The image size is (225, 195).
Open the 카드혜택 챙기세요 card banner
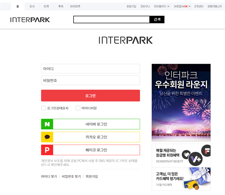click(181, 179)
